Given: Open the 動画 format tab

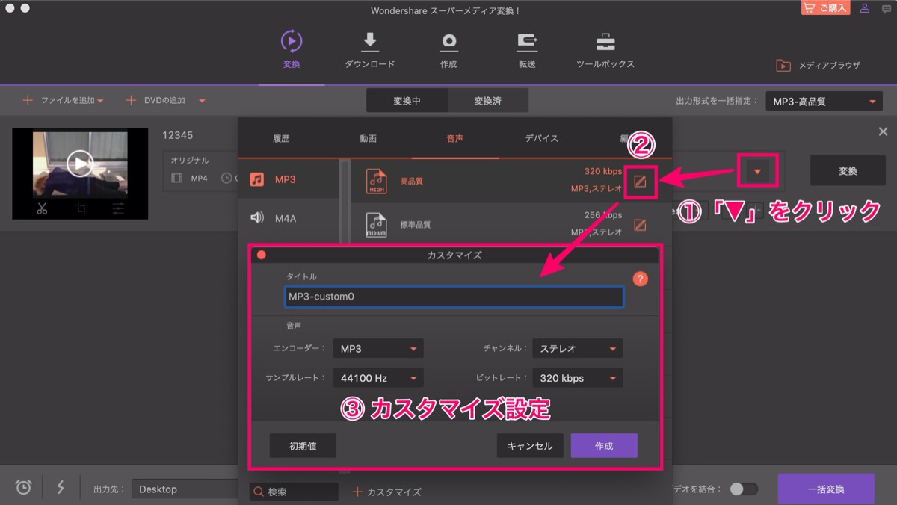Looking at the screenshot, I should coord(368,138).
